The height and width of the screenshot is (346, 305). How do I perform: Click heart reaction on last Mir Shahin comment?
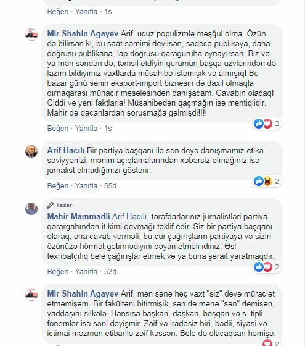(267, 344)
